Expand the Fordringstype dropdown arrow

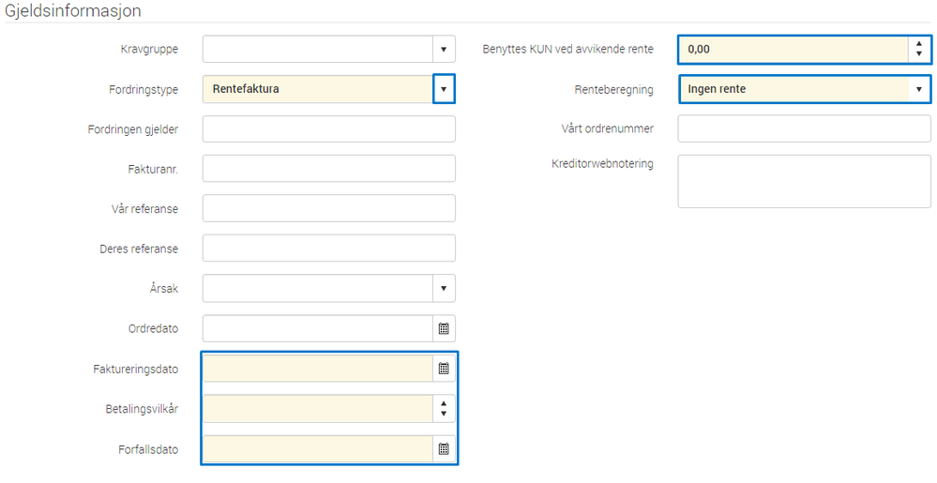[x=444, y=89]
